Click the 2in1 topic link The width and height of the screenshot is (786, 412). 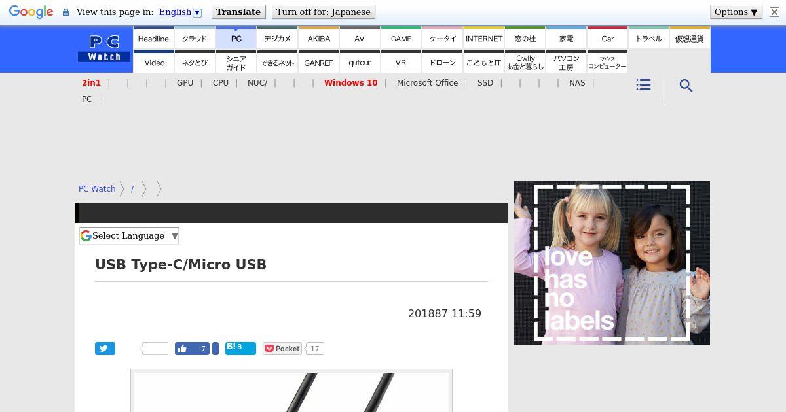[x=91, y=83]
